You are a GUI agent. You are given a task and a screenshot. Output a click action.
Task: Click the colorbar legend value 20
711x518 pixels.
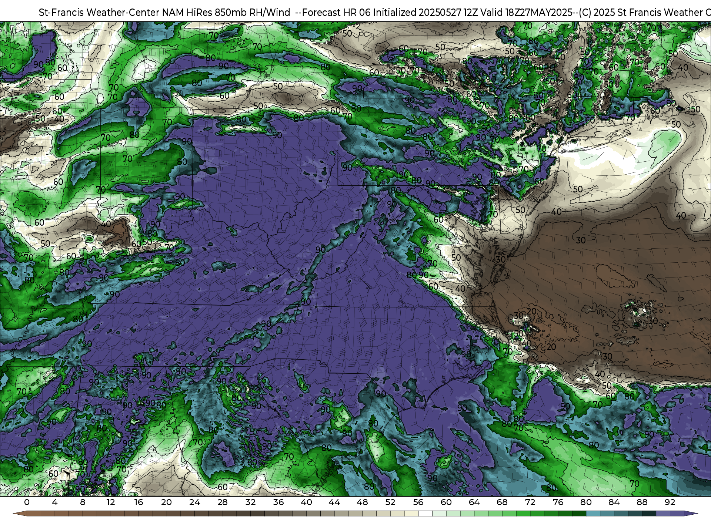[x=167, y=502]
